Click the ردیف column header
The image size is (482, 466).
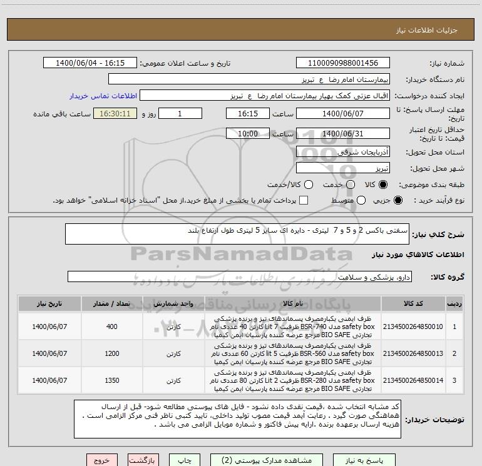tap(454, 303)
